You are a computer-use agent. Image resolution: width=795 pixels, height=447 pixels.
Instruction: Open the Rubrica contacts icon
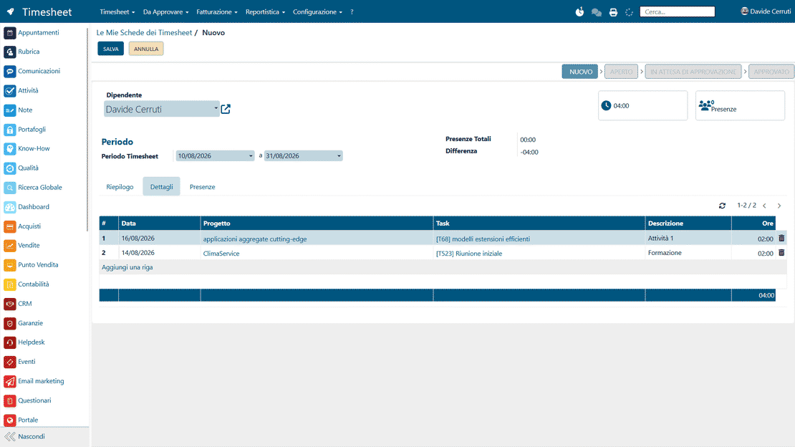pyautogui.click(x=9, y=52)
